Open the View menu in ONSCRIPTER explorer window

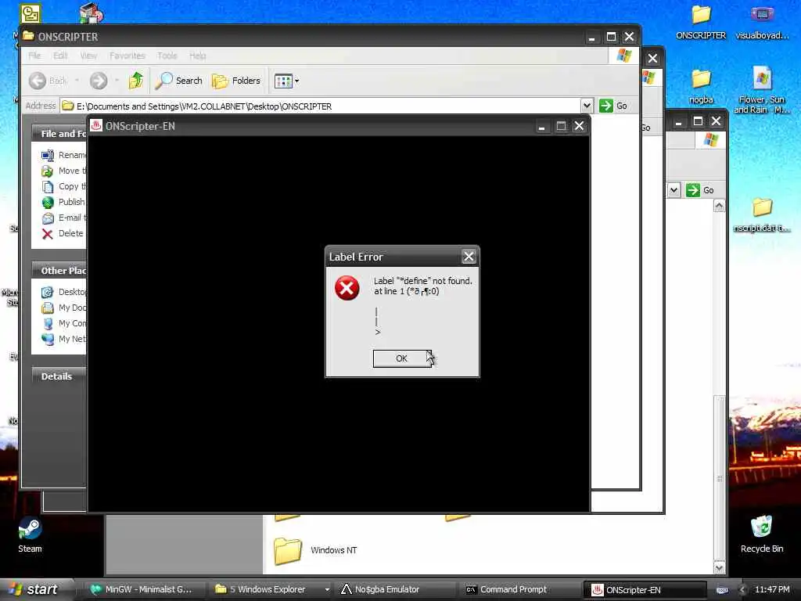pyautogui.click(x=88, y=56)
